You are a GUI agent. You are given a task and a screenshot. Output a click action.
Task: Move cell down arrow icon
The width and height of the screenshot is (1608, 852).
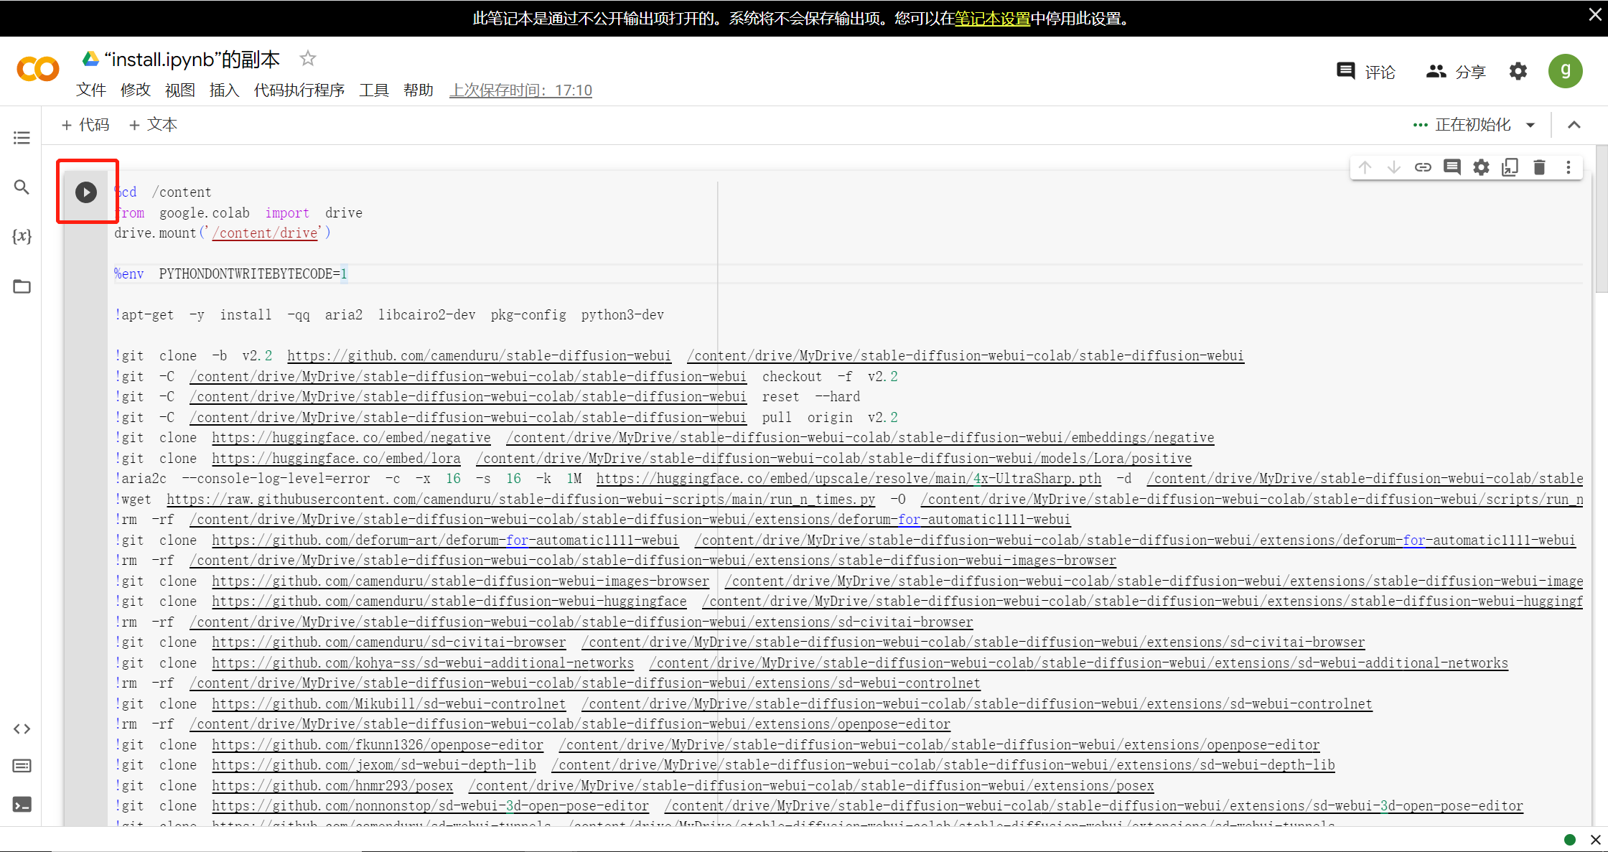tap(1394, 167)
